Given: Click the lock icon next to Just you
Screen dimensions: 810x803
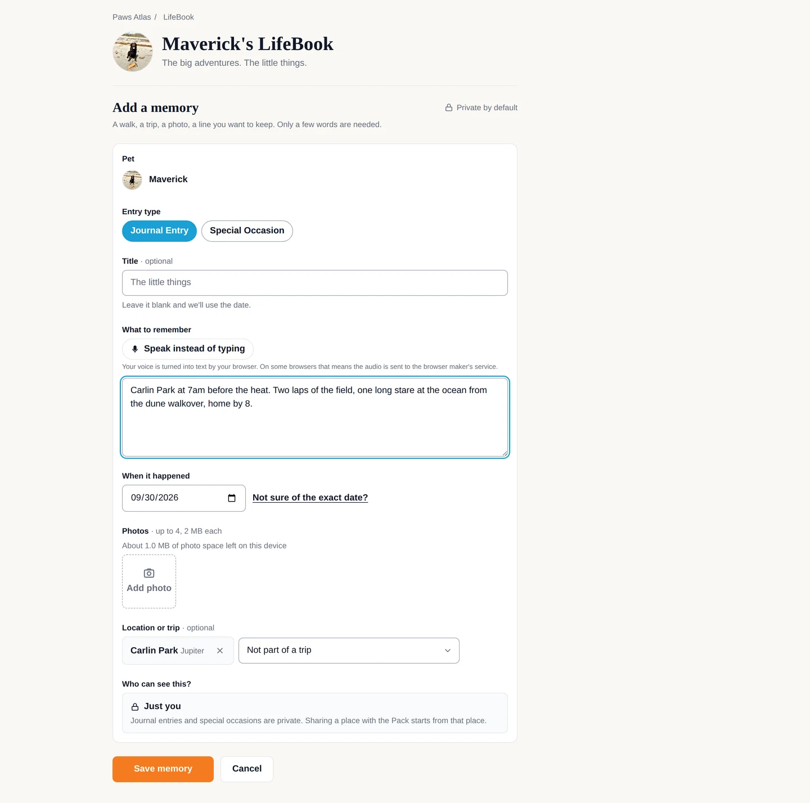Looking at the screenshot, I should point(135,707).
